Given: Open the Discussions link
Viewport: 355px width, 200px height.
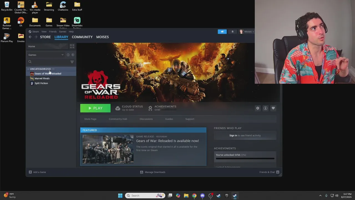Looking at the screenshot, I should click(x=146, y=119).
